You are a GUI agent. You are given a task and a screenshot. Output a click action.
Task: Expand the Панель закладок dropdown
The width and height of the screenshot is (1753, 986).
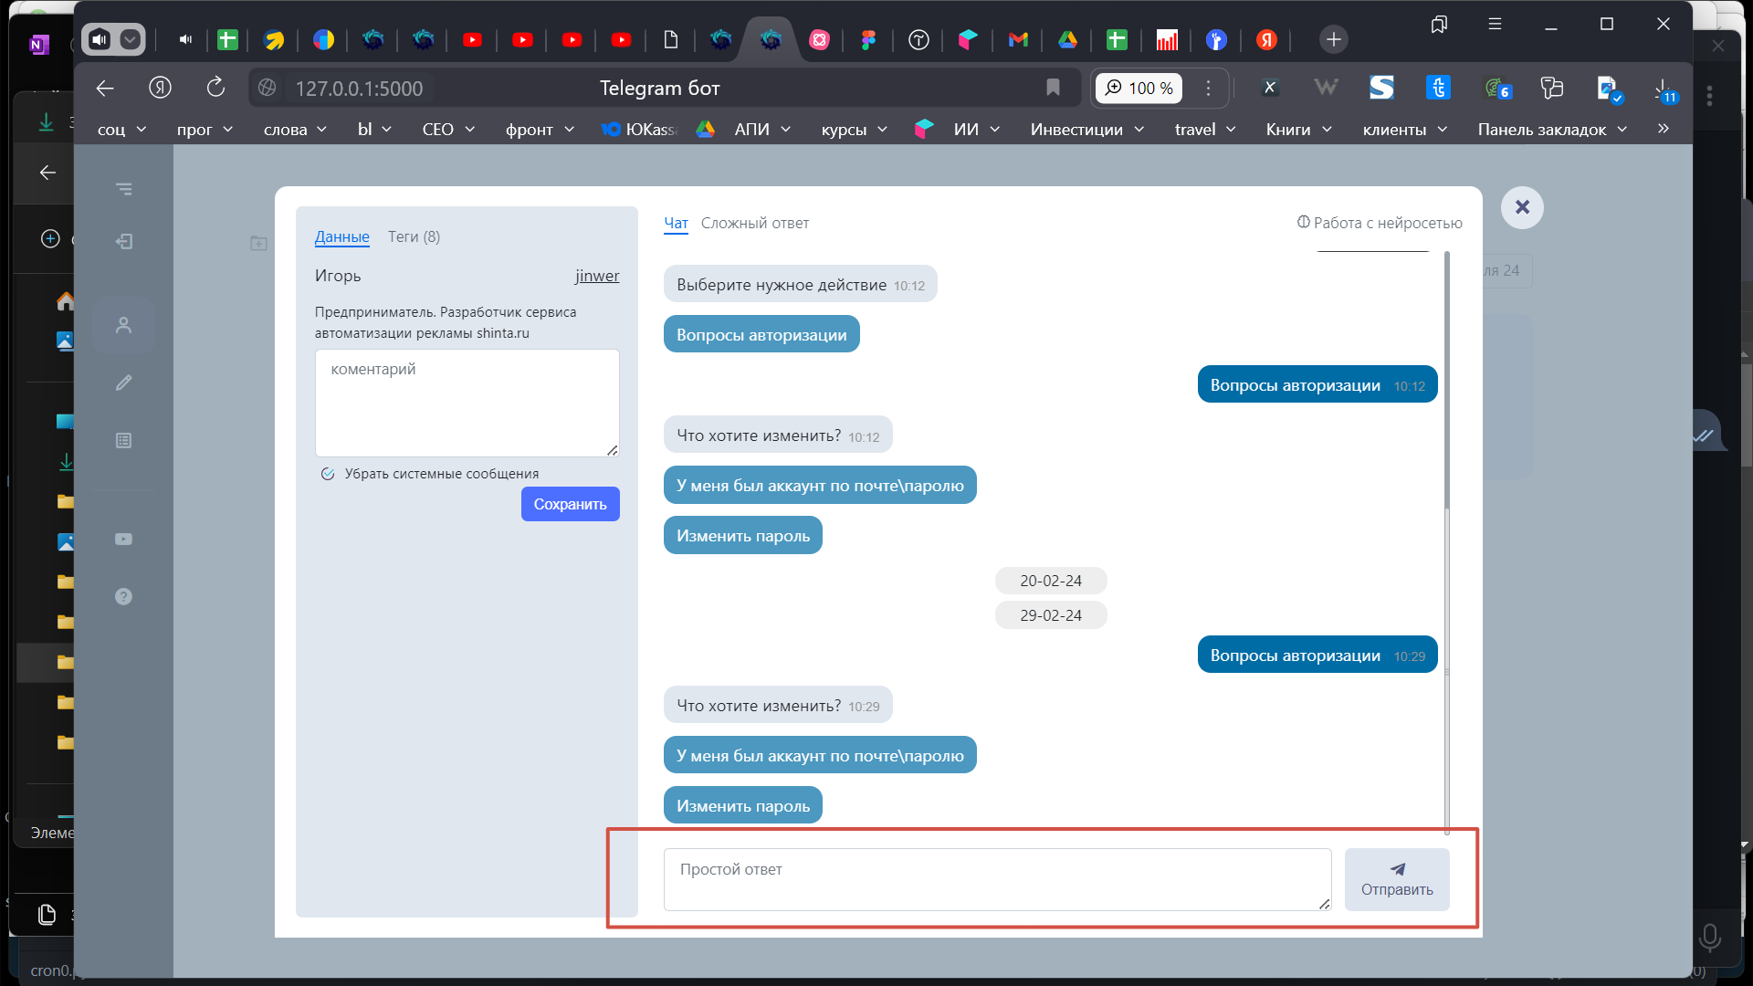coord(1552,130)
